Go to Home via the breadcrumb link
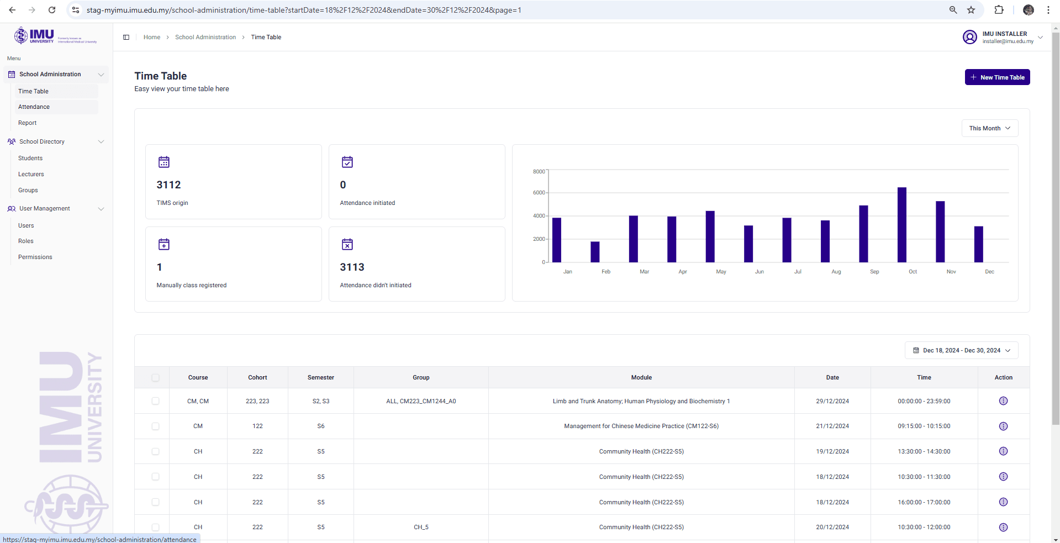The image size is (1060, 543). pos(151,37)
